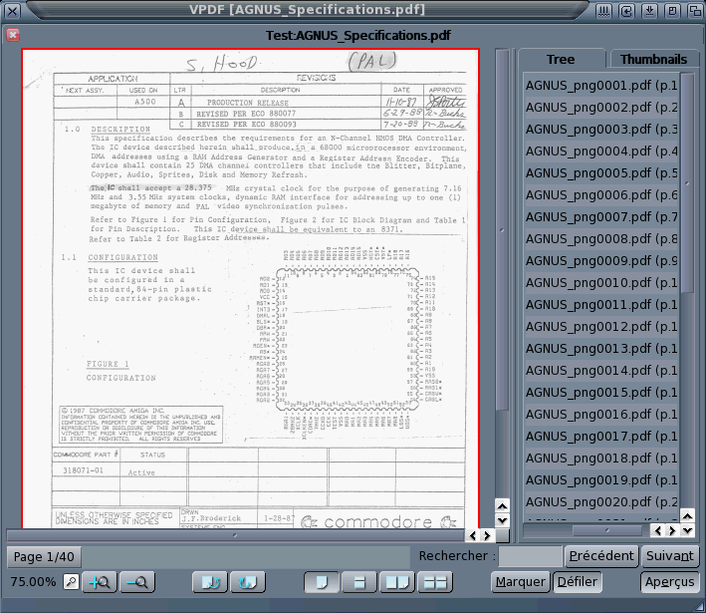Select AGNUS_png0005.pdf in the tree

coord(601,173)
